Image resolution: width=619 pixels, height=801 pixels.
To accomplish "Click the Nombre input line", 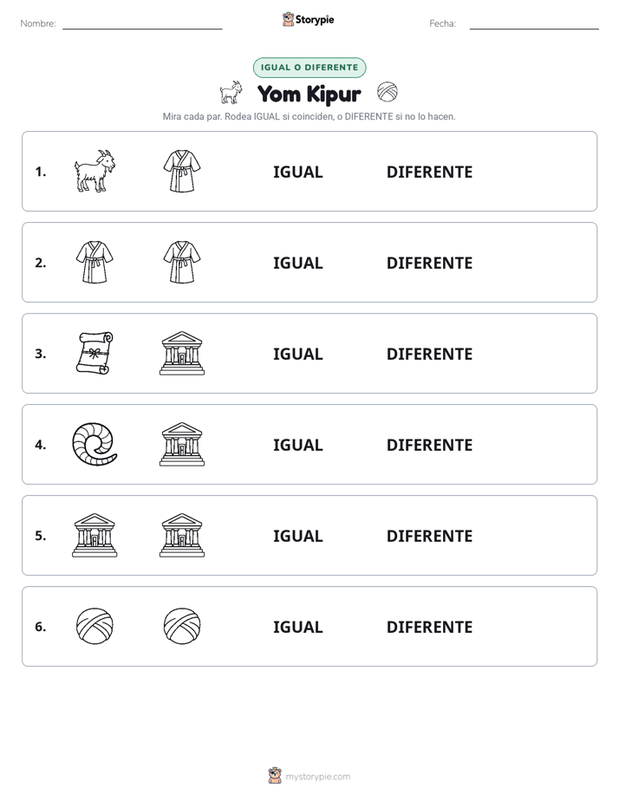I will 142,24.
